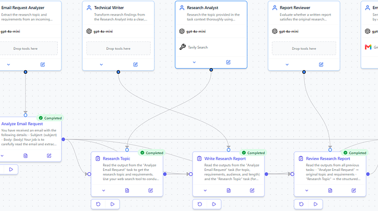Expand Review Research Report task chevron

pyautogui.click(x=306, y=190)
